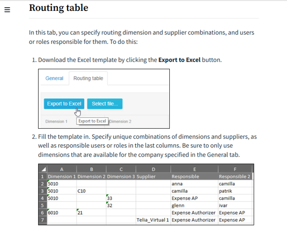Select row 5 header number

(42, 205)
